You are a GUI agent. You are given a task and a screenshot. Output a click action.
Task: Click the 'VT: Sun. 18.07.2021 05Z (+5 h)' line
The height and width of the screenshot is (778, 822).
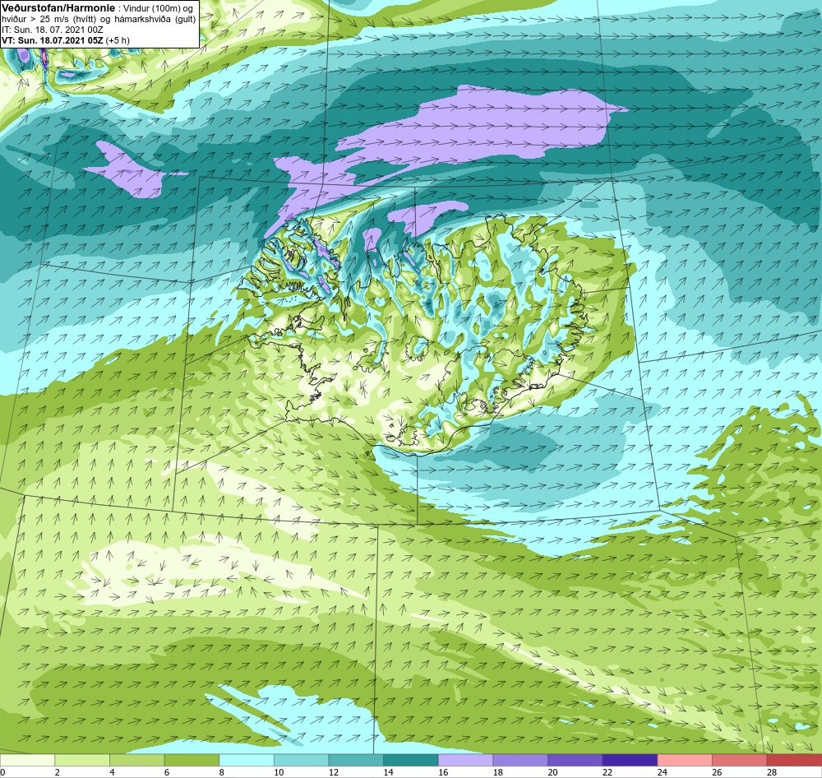66,40
